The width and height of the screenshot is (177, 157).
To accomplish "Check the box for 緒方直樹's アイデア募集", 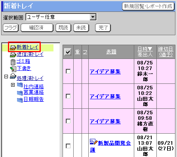I will [x=68, y=121].
